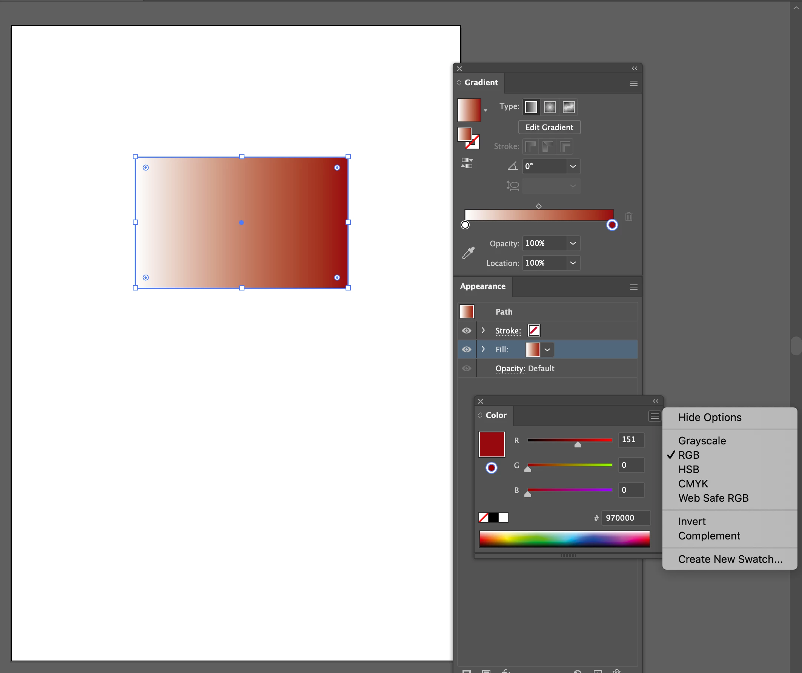Pick color with the gradient eyedropper
Viewport: 802px width, 673px height.
pos(468,253)
